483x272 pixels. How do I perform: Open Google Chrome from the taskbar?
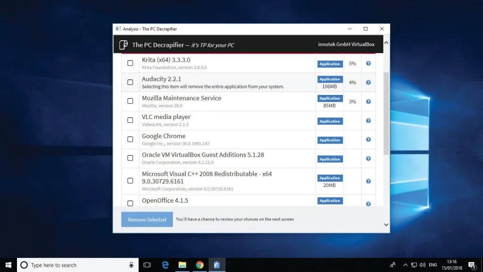[x=200, y=265]
